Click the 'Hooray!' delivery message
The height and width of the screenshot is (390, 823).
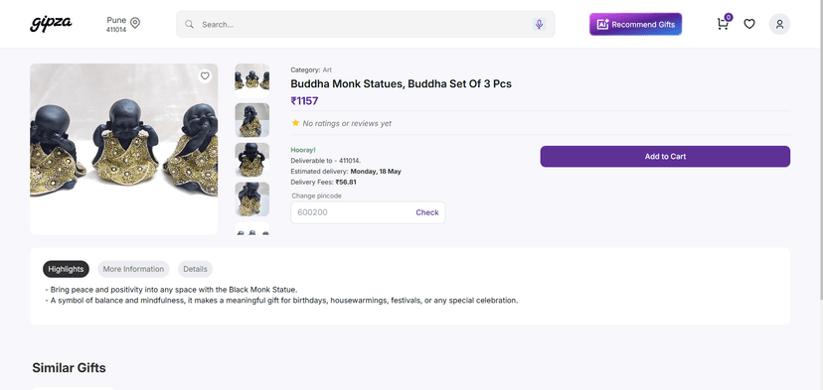coord(303,150)
